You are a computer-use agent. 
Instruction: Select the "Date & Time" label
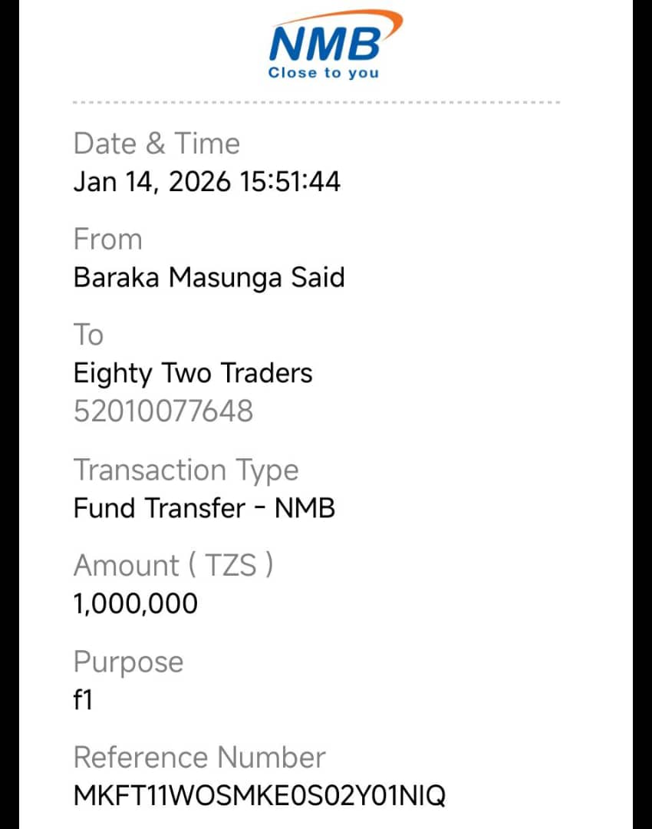point(156,144)
